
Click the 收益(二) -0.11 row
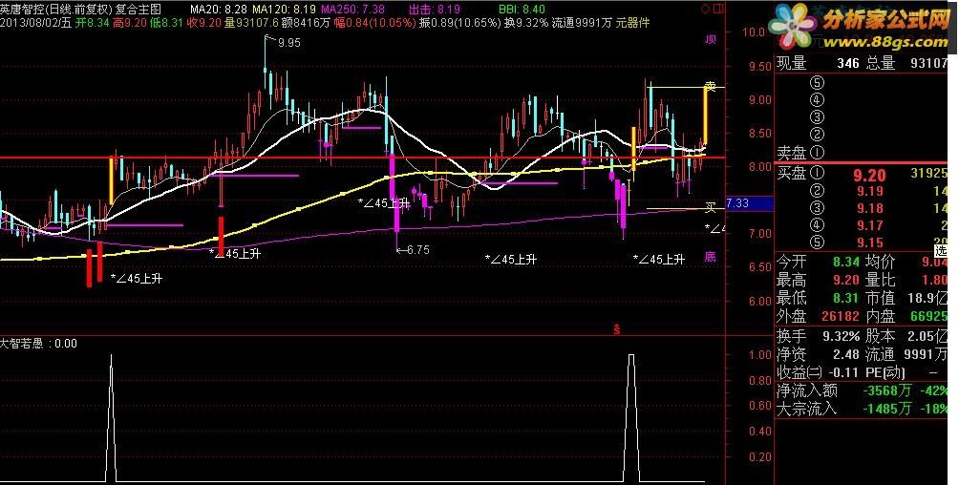click(x=818, y=371)
